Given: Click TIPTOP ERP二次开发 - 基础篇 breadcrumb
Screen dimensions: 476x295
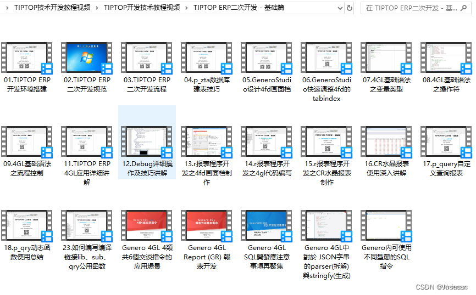Looking at the screenshot, I should 239,8.
